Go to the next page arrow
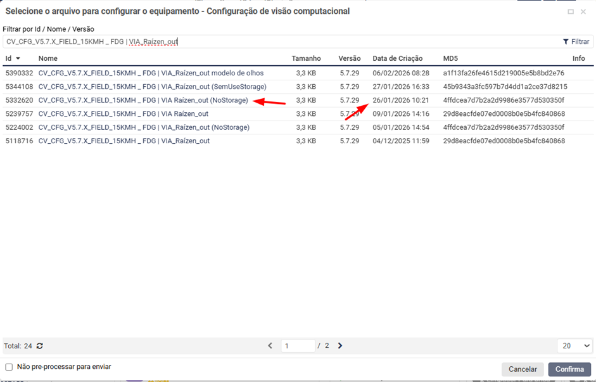This screenshot has height=382, width=596. (340, 346)
